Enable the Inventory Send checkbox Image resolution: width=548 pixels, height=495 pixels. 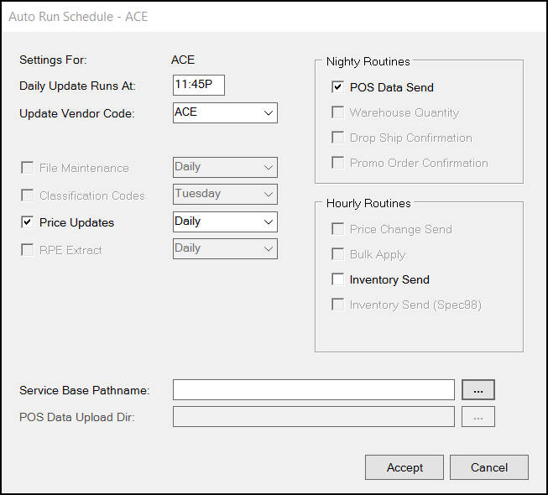(337, 279)
